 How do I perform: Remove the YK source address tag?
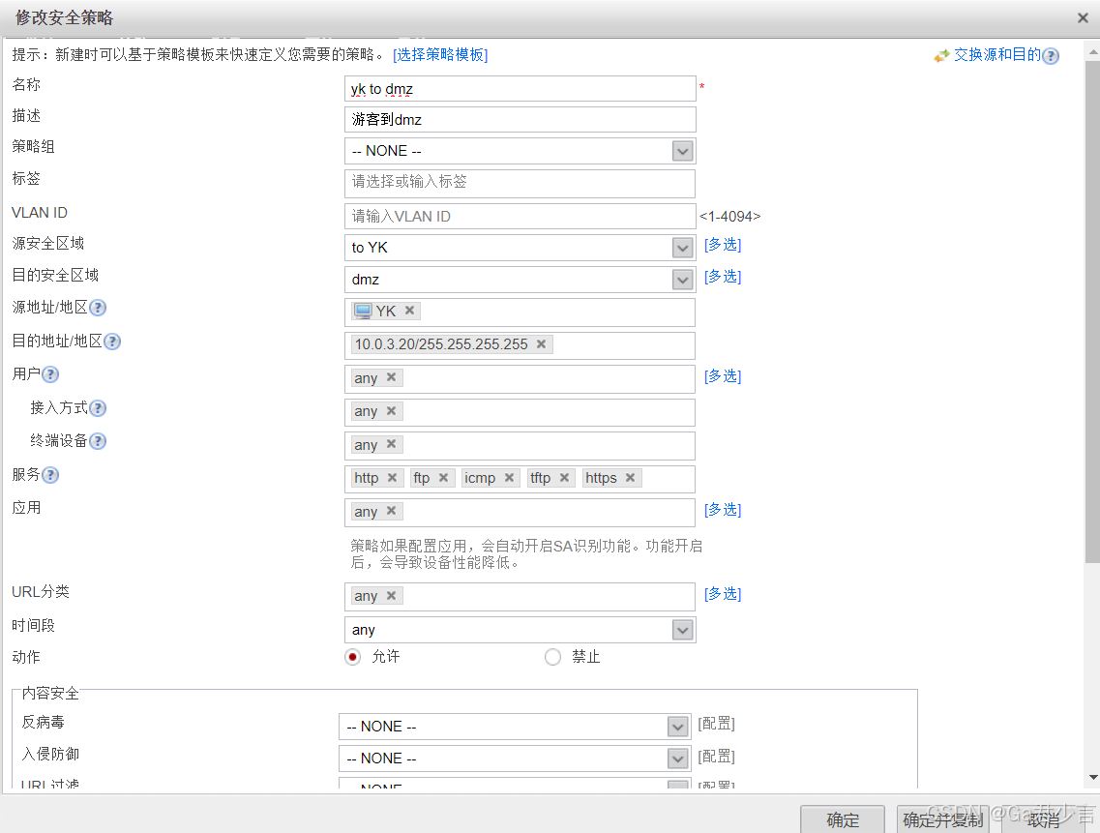coord(409,311)
